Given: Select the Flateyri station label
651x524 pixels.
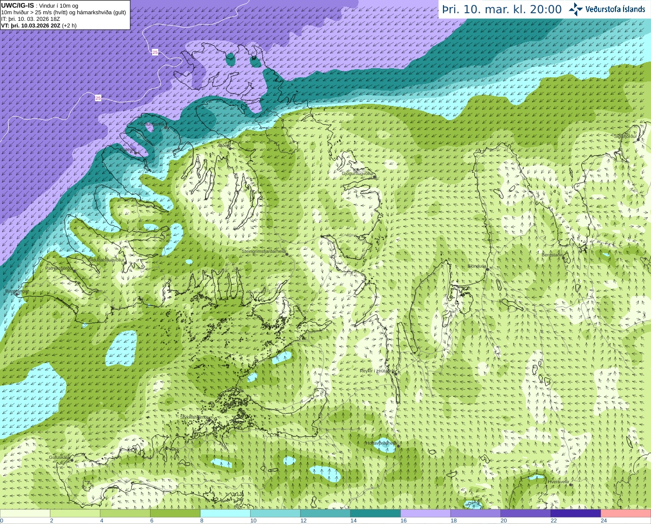Looking at the screenshot, I should 128,150.
